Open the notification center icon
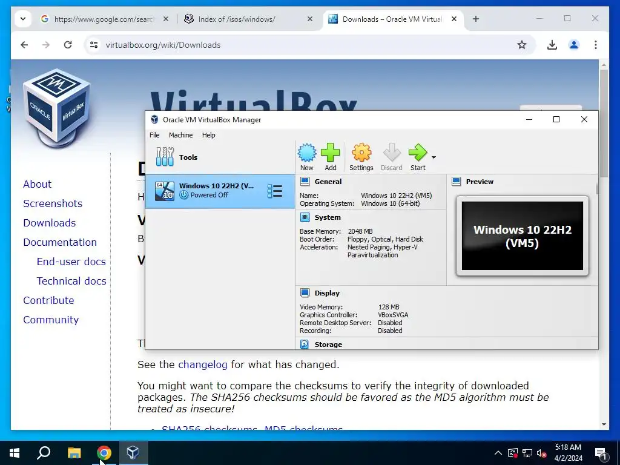 600,453
